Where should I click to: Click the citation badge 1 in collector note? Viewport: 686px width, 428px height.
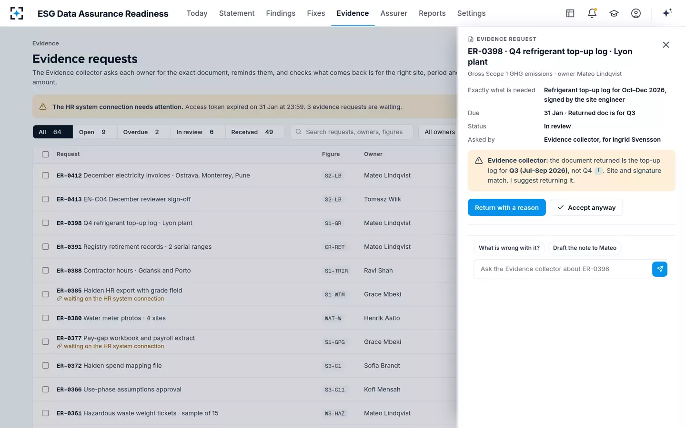point(598,171)
